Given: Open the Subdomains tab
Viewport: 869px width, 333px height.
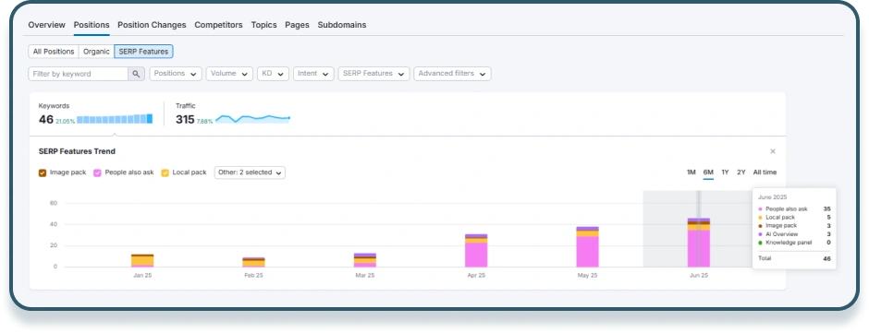Looking at the screenshot, I should pyautogui.click(x=342, y=25).
